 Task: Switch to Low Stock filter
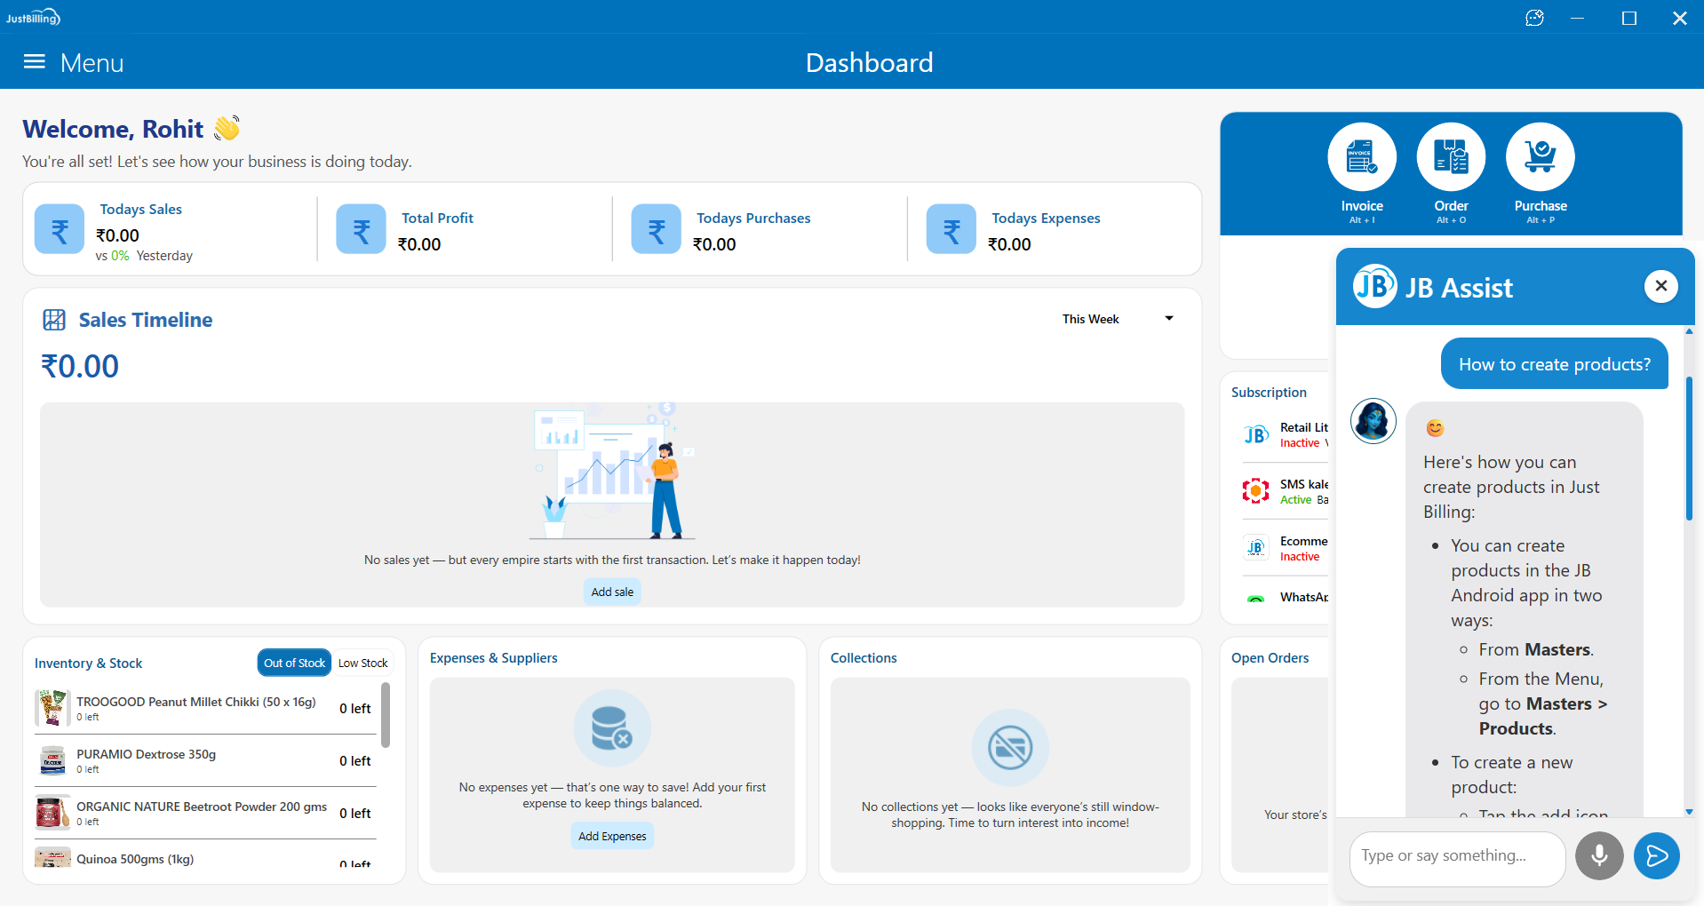(x=362, y=663)
